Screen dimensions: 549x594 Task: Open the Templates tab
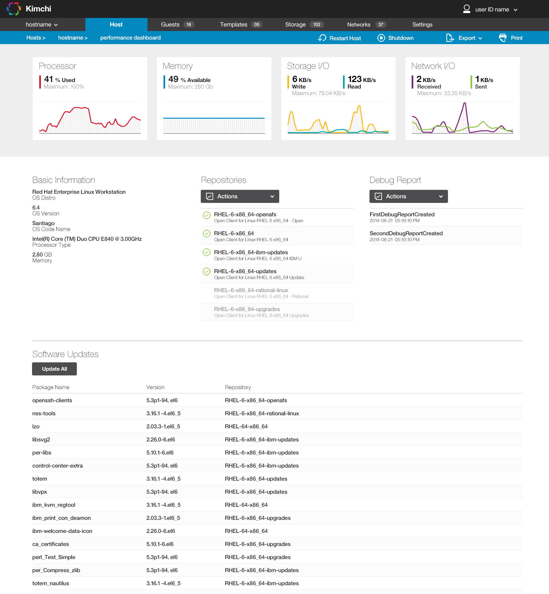pos(241,25)
